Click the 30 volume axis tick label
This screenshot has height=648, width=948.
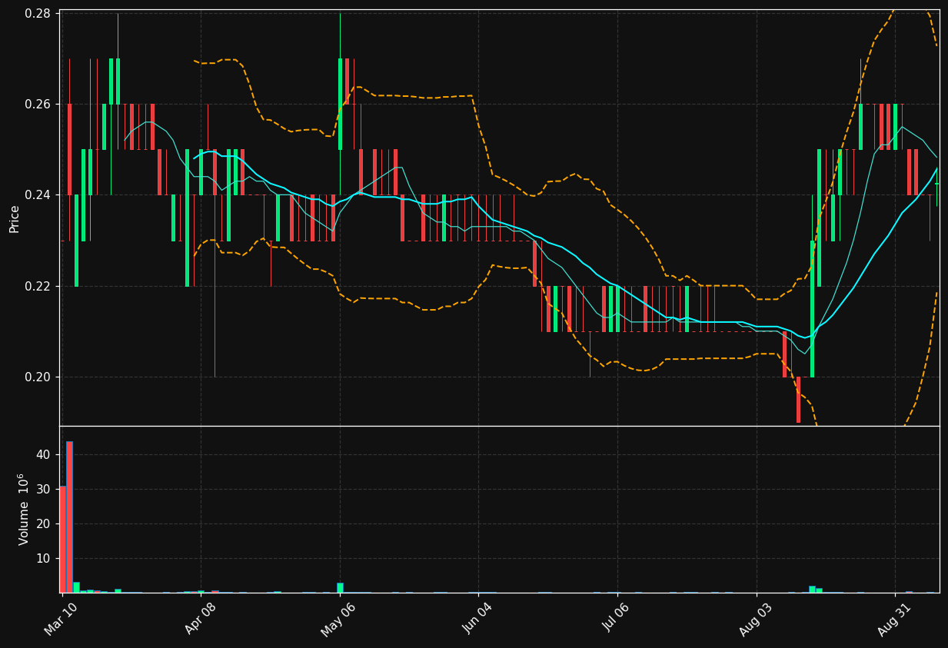pos(43,490)
